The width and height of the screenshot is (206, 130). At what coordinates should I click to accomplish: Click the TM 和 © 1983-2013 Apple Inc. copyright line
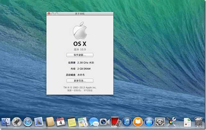[80, 87]
